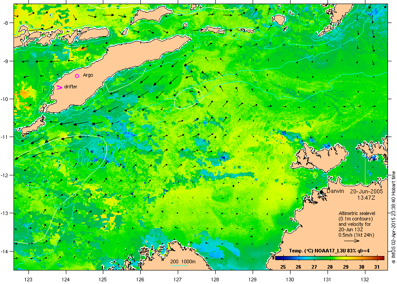This screenshot has height=284, width=397.
Task: Click the '13:47Z' time label
Action: click(x=366, y=197)
